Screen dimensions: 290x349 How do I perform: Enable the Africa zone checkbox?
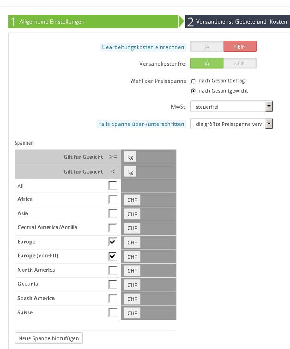pos(113,199)
